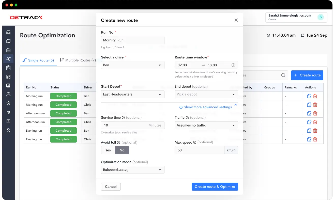Viewport: 334px width, 200px height.
Task: Click the search magnifier icon
Action: pyautogui.click(x=283, y=75)
